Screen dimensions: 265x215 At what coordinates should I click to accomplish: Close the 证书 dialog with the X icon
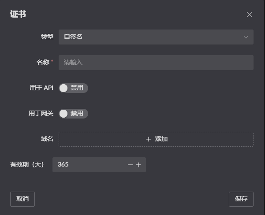pos(250,15)
